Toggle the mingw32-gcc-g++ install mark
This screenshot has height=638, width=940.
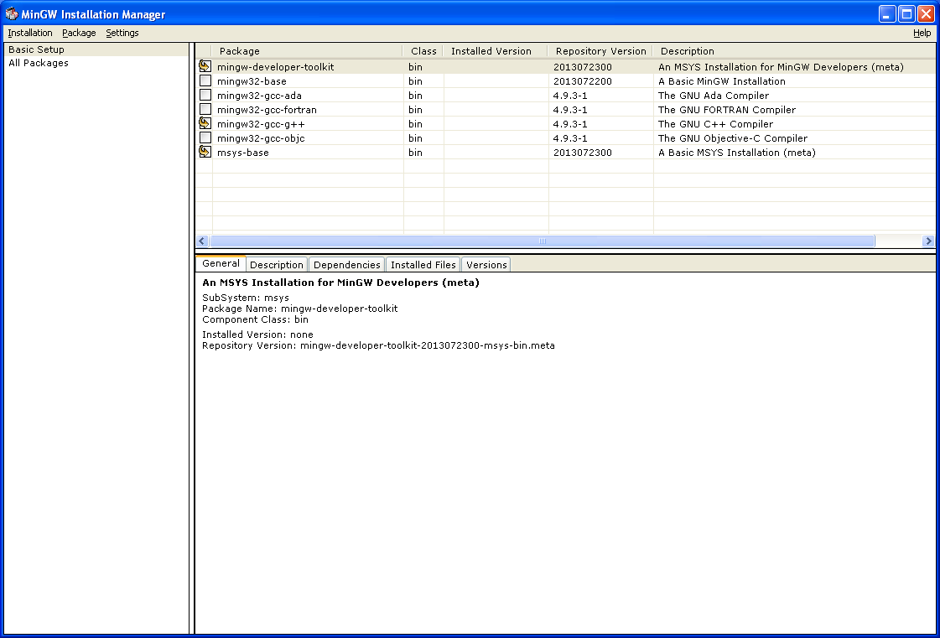click(x=205, y=123)
